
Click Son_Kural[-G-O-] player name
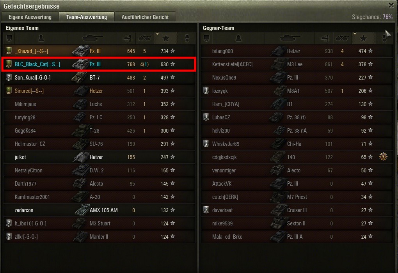[32, 78]
